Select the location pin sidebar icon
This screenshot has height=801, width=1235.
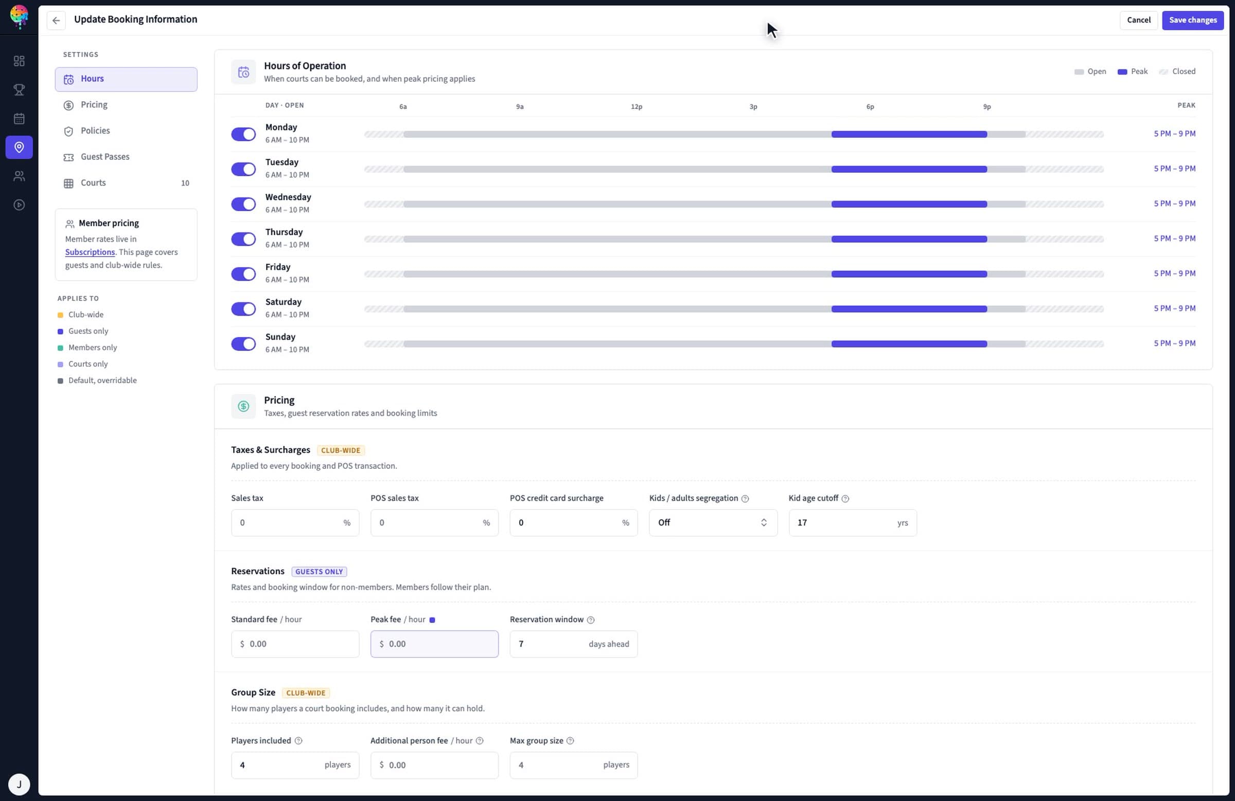pyautogui.click(x=19, y=147)
